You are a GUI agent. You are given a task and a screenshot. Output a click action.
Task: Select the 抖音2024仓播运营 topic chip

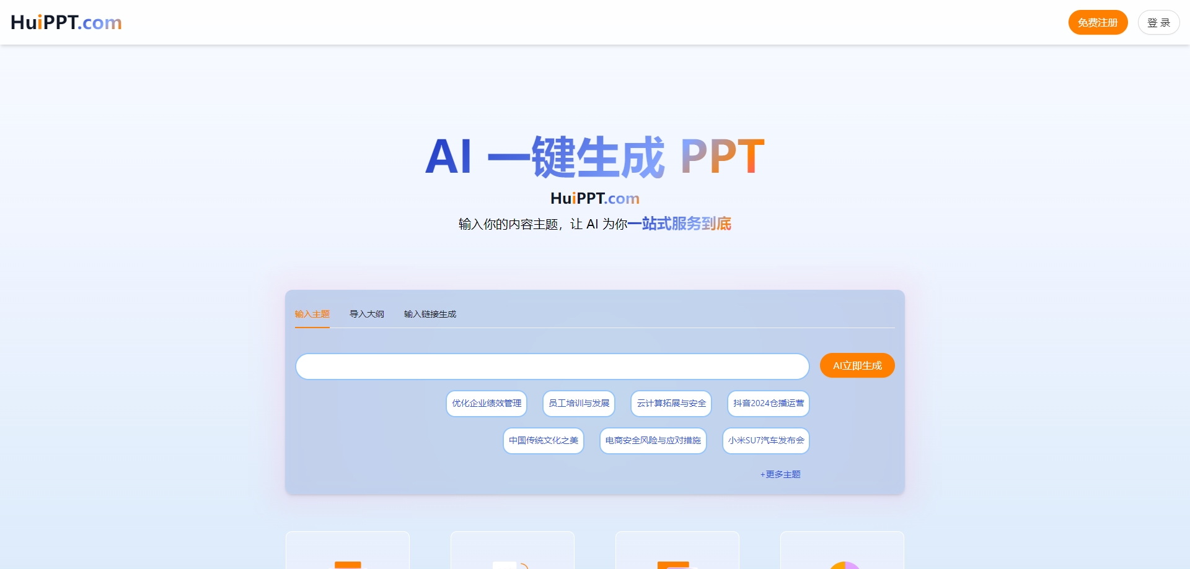point(768,403)
